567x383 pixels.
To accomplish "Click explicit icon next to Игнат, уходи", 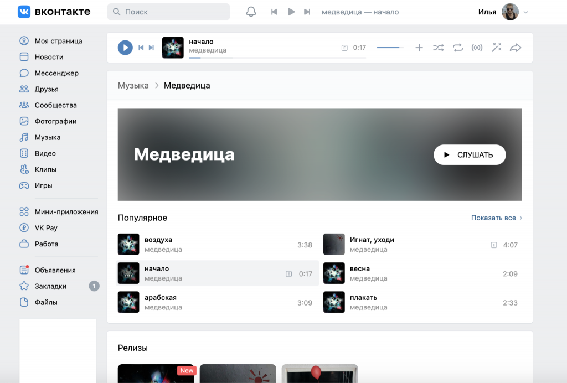I will (493, 245).
